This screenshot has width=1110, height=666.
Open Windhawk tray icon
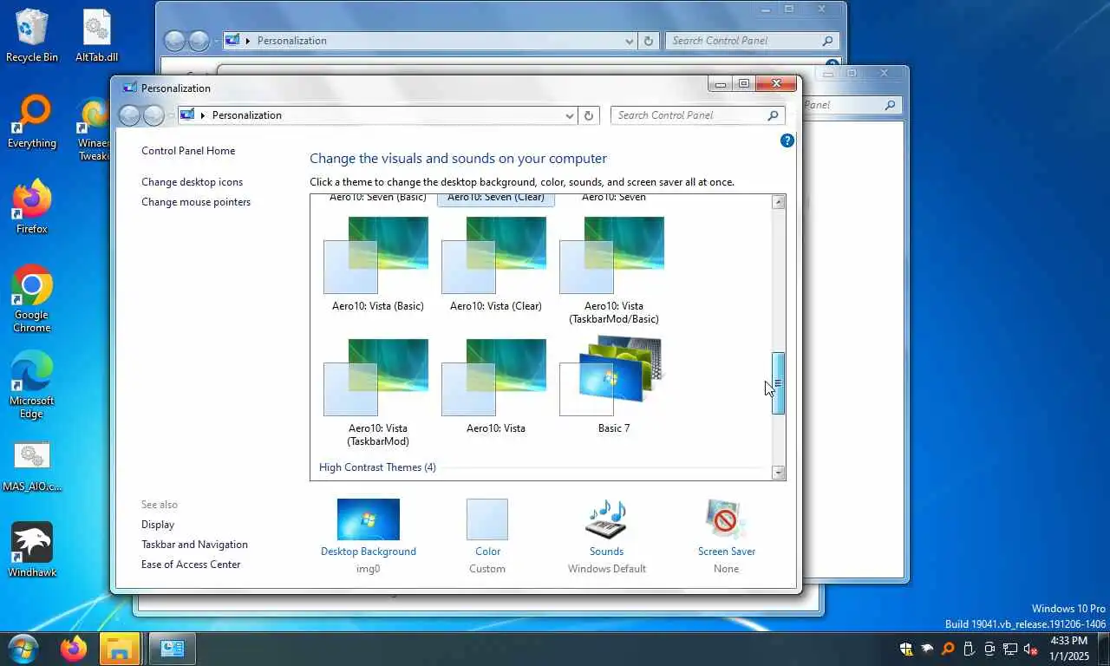[x=927, y=649]
